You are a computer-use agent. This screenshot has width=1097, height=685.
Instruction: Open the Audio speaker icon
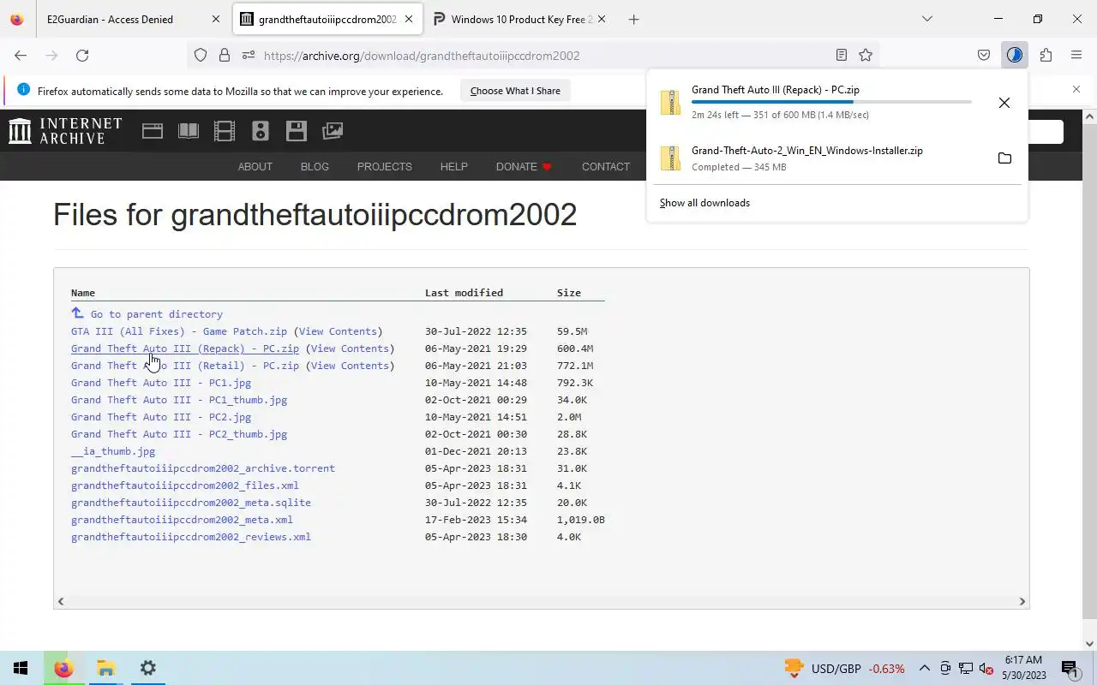pos(261,131)
